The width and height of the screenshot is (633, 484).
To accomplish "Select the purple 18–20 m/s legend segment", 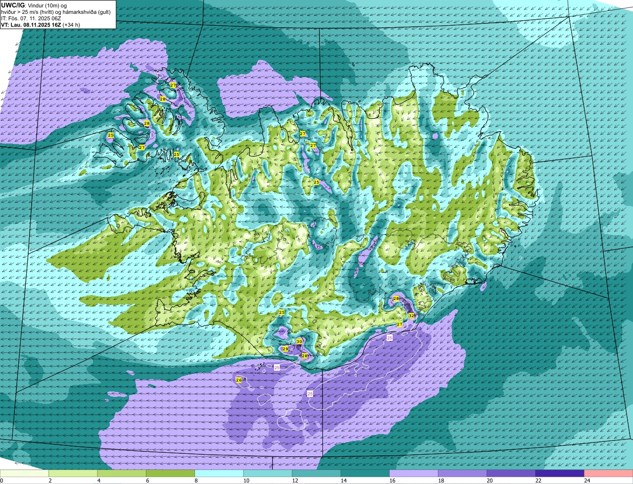I will point(462,474).
